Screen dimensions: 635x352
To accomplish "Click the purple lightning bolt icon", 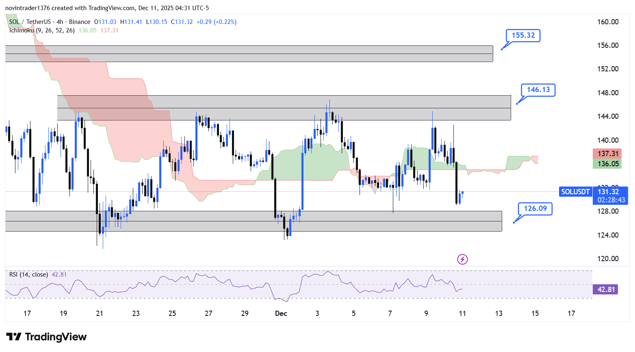I will pyautogui.click(x=462, y=259).
